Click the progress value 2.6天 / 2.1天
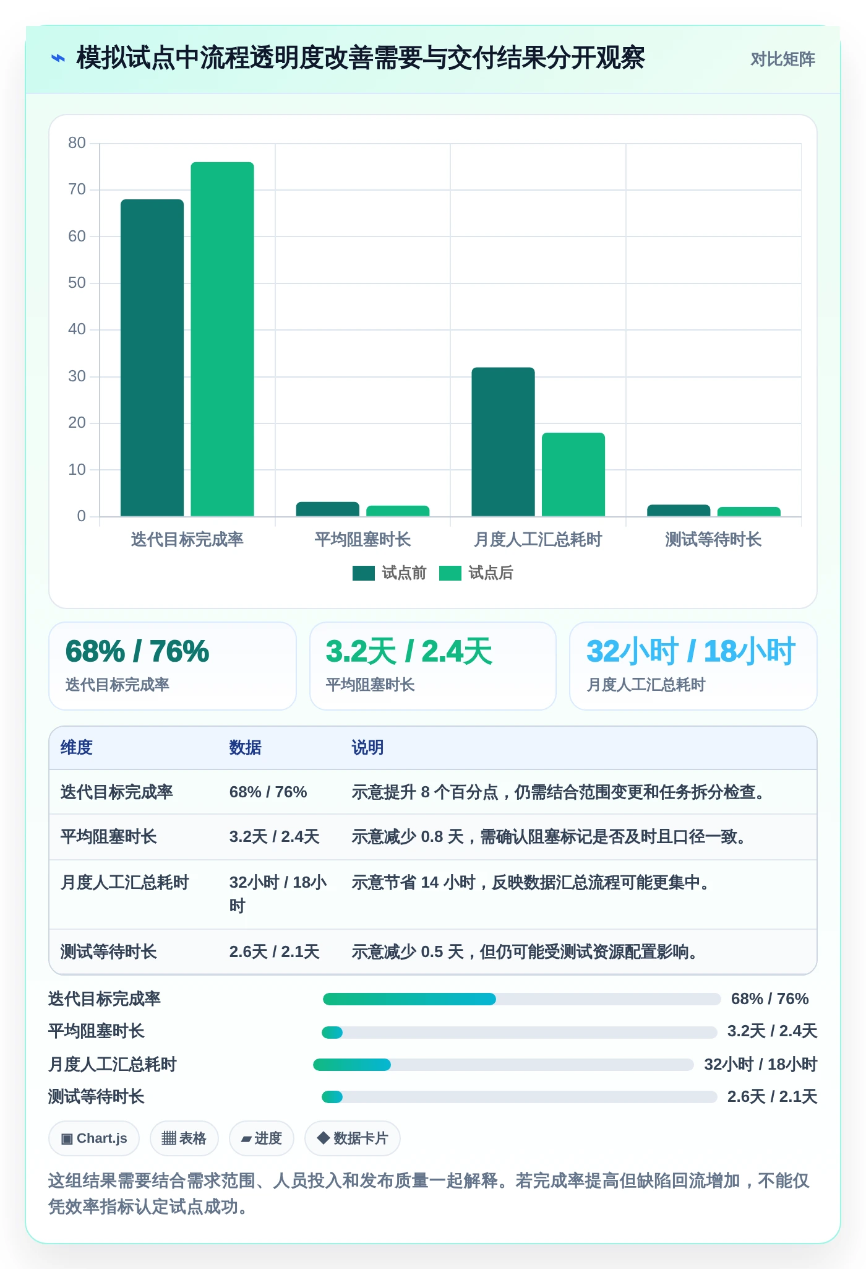Image resolution: width=866 pixels, height=1269 pixels. tap(773, 1097)
